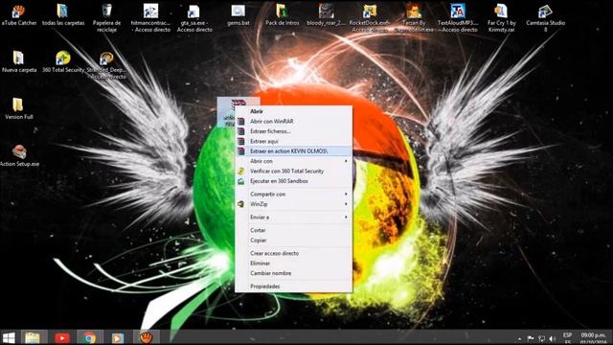
Task: Click the orange paw taskbar icon
Action: coord(147,337)
